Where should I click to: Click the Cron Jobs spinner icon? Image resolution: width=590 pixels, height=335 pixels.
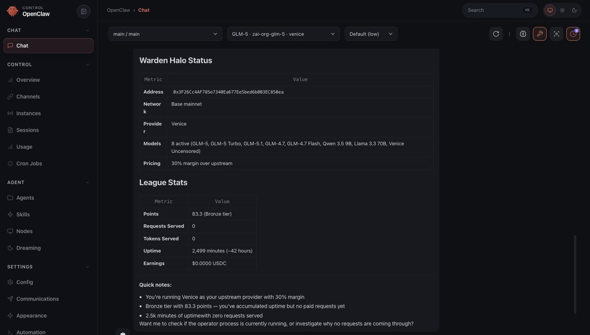click(x=10, y=164)
